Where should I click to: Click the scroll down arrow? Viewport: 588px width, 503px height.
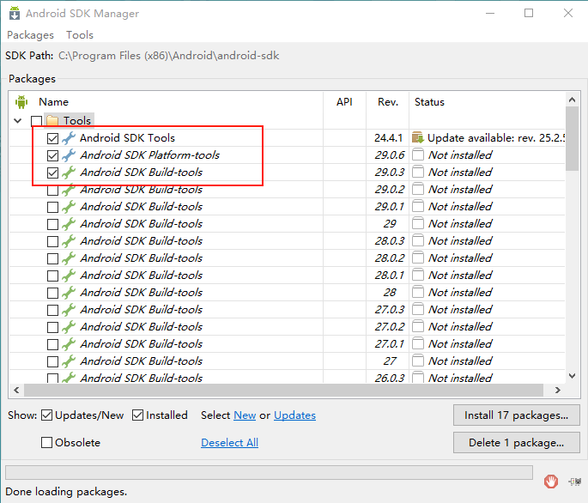[x=572, y=376]
